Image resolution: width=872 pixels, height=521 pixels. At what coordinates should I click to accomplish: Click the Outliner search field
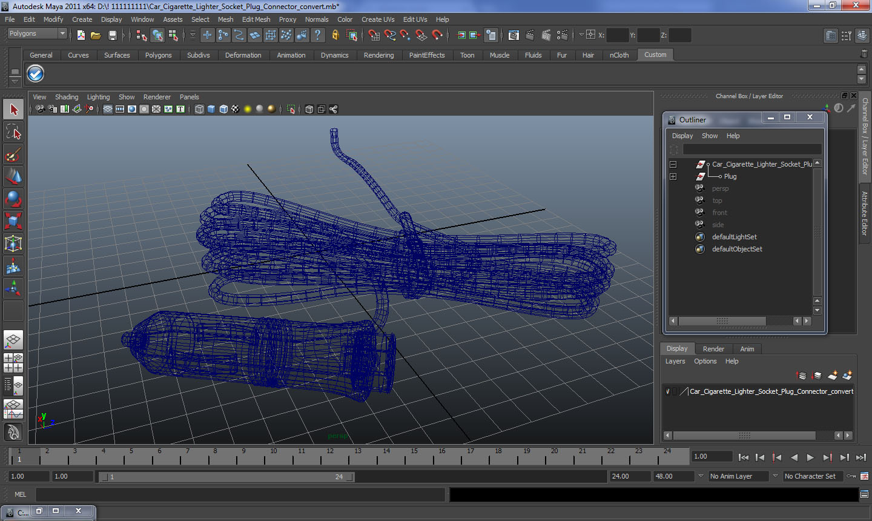[x=752, y=149]
